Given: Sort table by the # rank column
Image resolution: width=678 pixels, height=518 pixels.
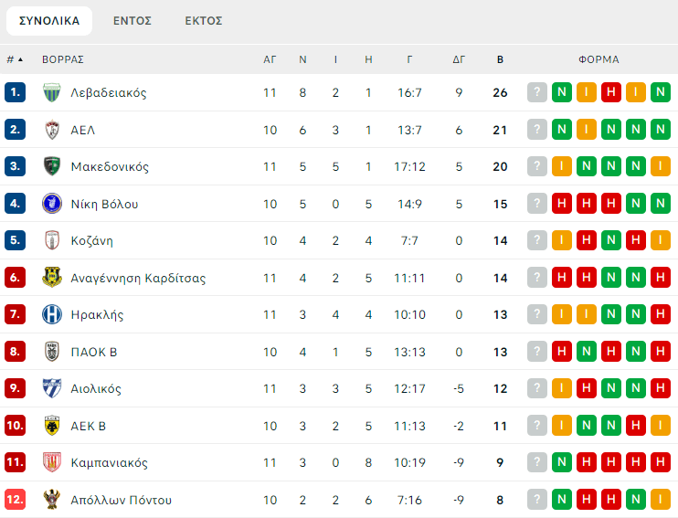Looking at the screenshot, I should 14,59.
